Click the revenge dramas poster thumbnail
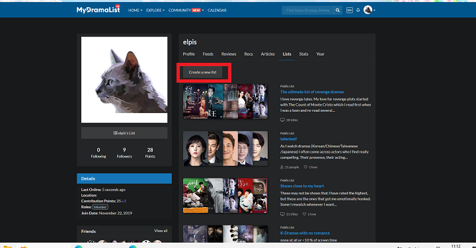The image size is (476, 248). tap(225, 101)
